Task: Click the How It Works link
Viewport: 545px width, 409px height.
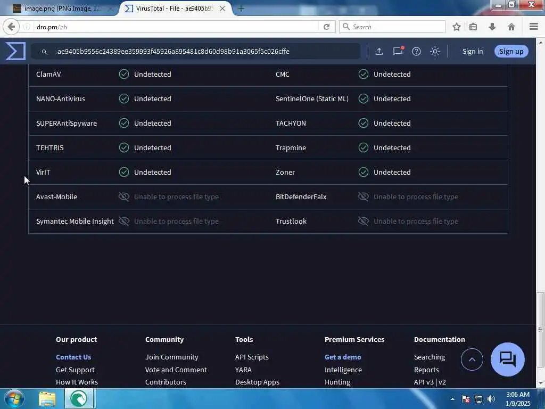Action: point(77,382)
